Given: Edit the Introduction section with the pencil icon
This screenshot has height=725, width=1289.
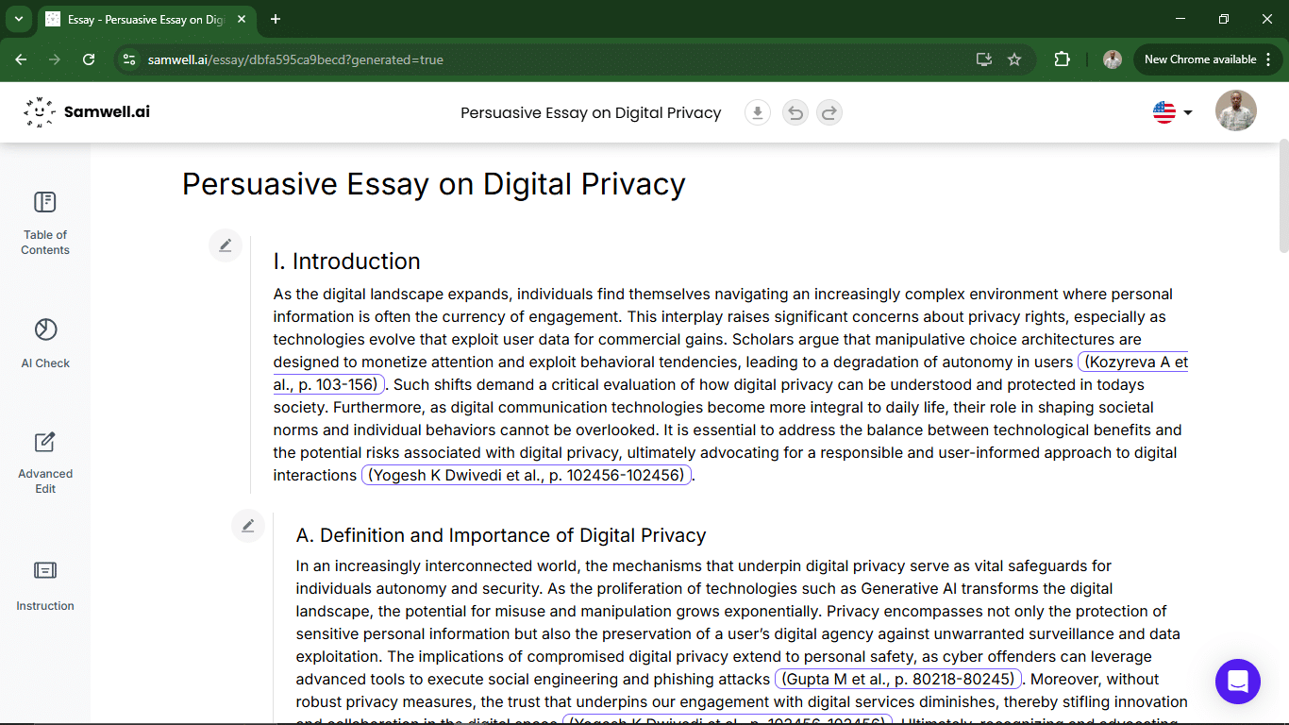Looking at the screenshot, I should (x=226, y=245).
